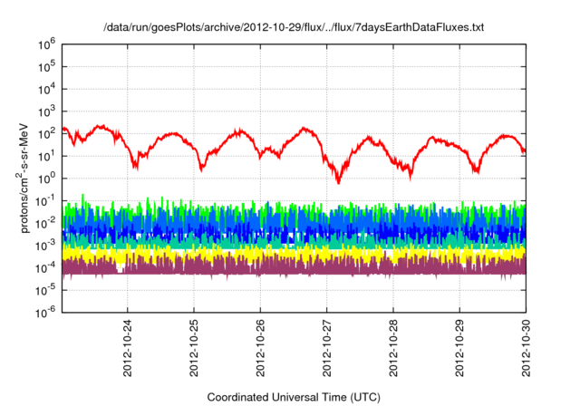580x406 pixels.
Task: Click the 10^2 y-axis tick label
Action: [x=46, y=134]
